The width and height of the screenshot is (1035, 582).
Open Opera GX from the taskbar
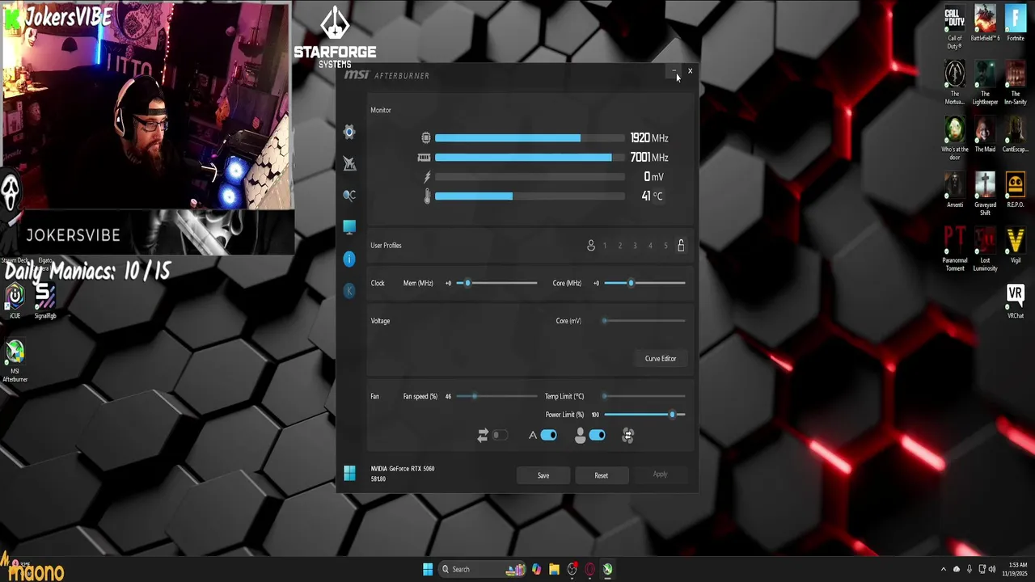coord(589,569)
